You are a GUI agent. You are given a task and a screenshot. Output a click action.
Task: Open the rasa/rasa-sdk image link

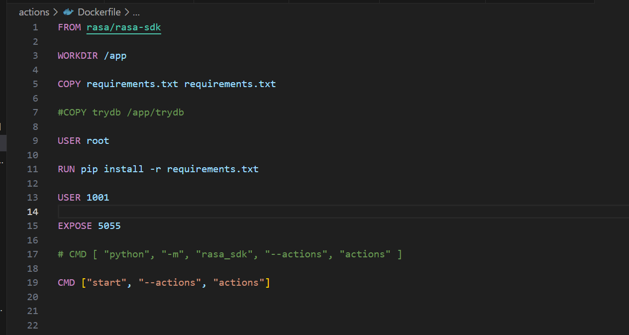pos(123,27)
